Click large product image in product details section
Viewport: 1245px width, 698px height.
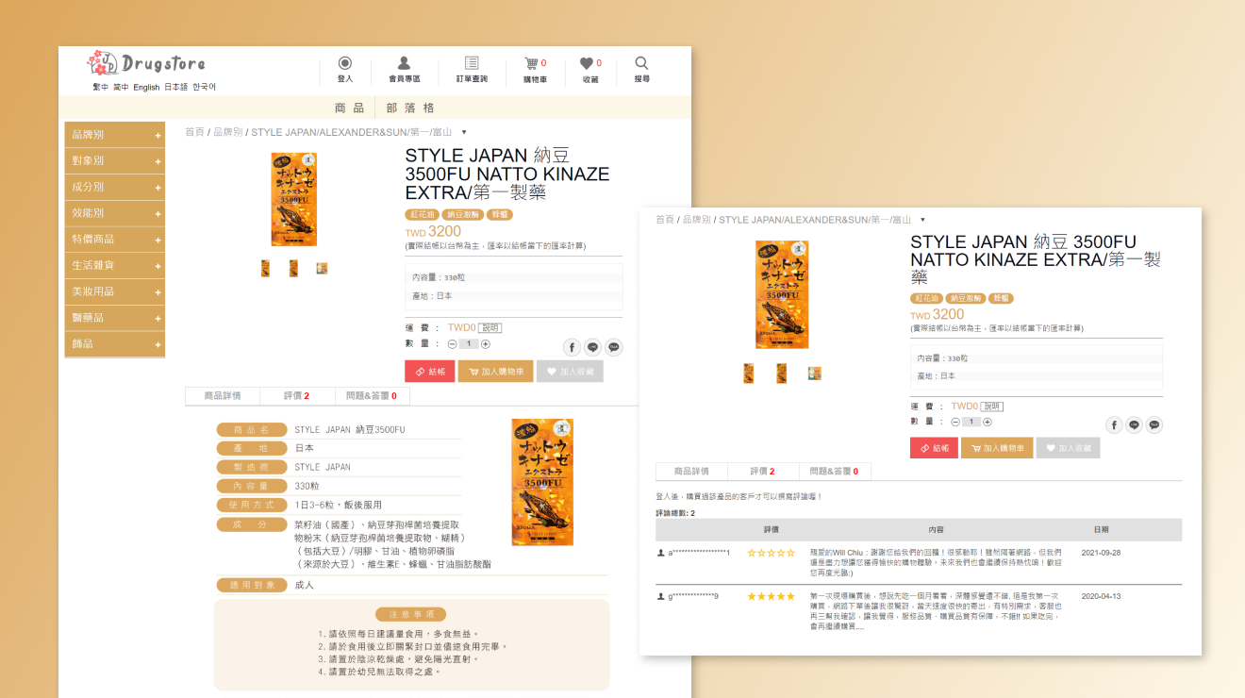pyautogui.click(x=542, y=482)
